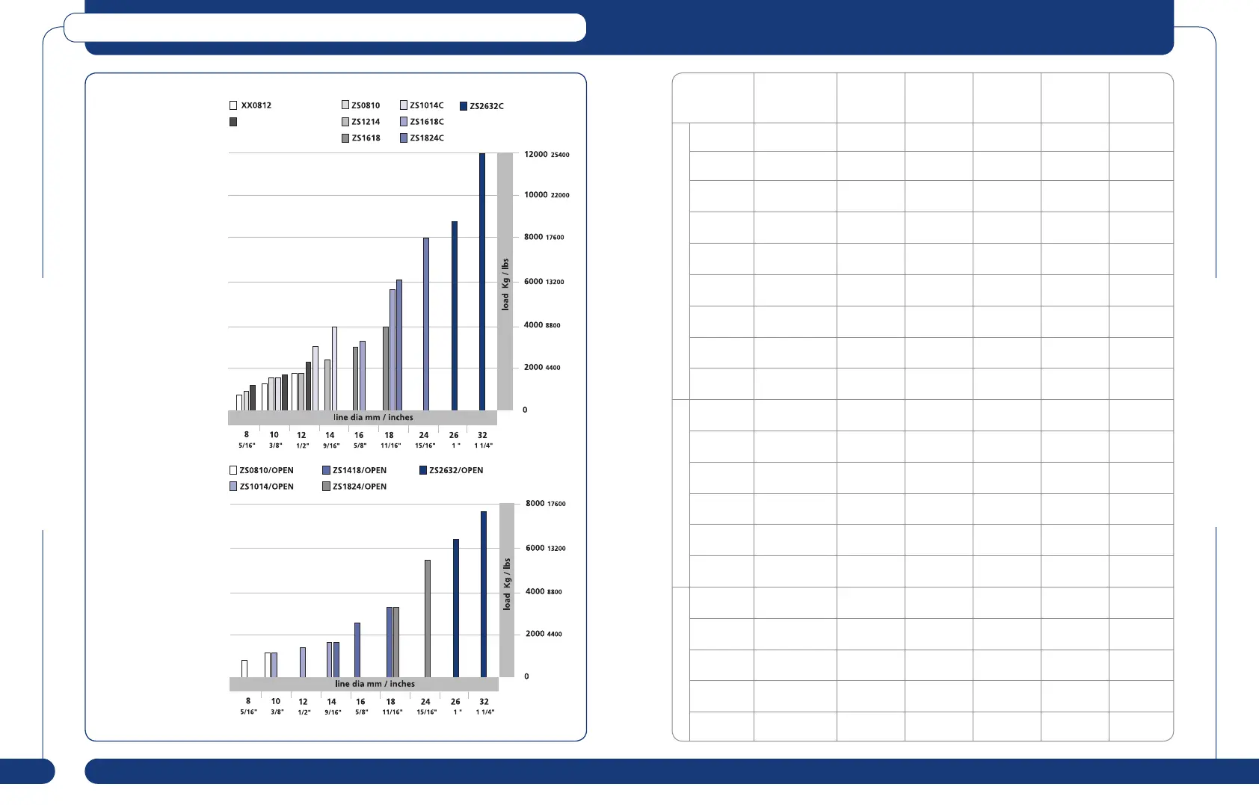Screen dimensions: 1259x805
Task: Click the "ZS1014/OPEN" legend label text
Action: 267,487
